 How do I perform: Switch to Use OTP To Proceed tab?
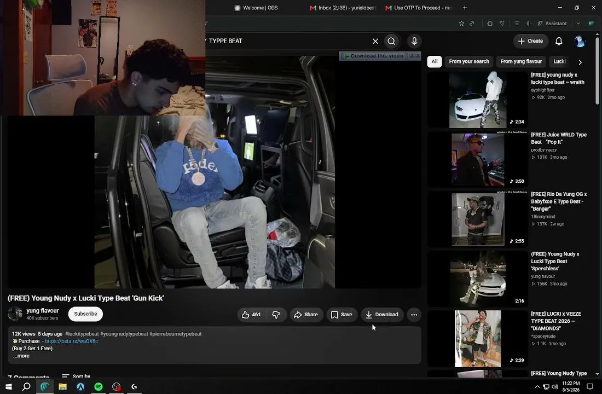point(419,8)
